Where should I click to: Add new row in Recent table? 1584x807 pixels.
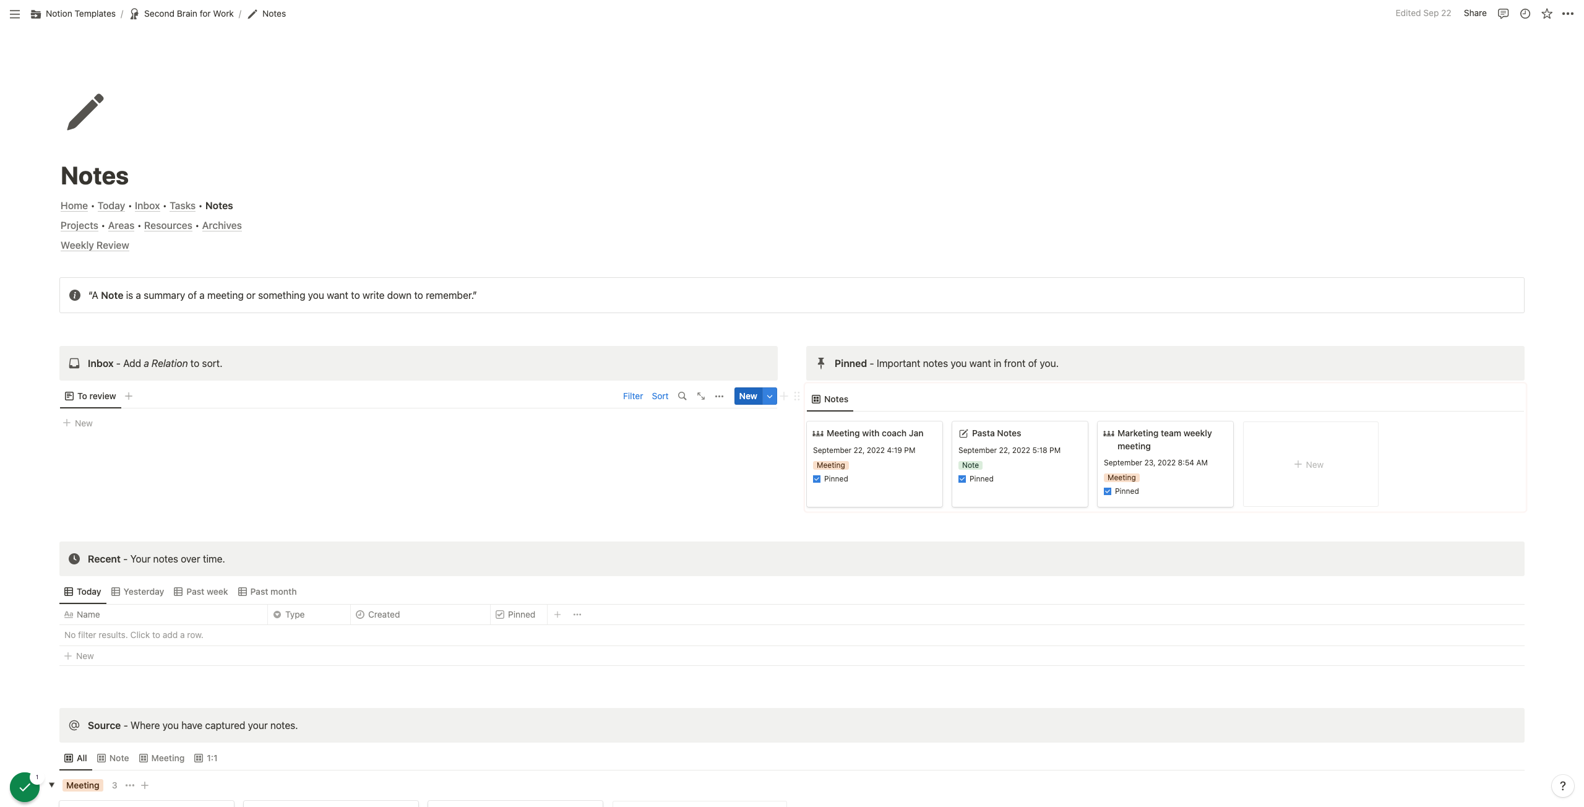[79, 656]
